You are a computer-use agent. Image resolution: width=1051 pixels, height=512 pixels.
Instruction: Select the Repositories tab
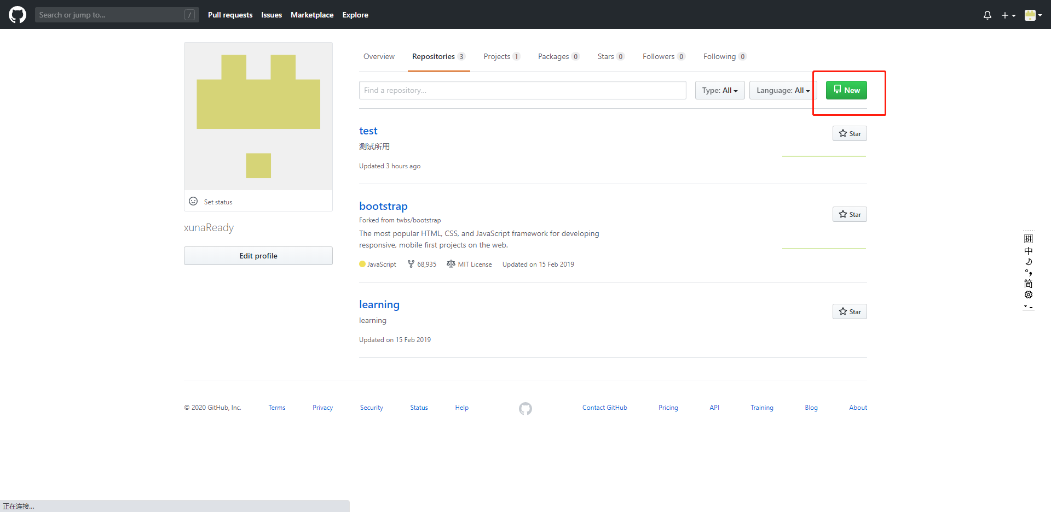[x=438, y=57]
